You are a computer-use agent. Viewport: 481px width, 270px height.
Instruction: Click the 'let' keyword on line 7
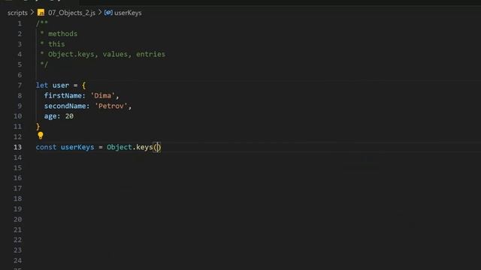click(x=42, y=85)
